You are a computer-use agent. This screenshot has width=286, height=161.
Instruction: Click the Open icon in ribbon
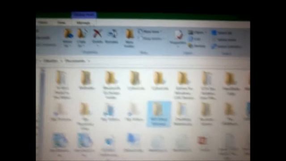pos(191,33)
